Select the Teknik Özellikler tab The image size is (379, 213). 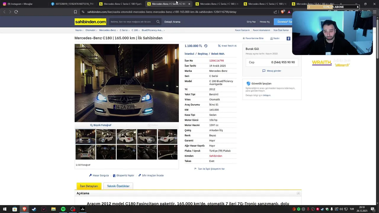118,186
